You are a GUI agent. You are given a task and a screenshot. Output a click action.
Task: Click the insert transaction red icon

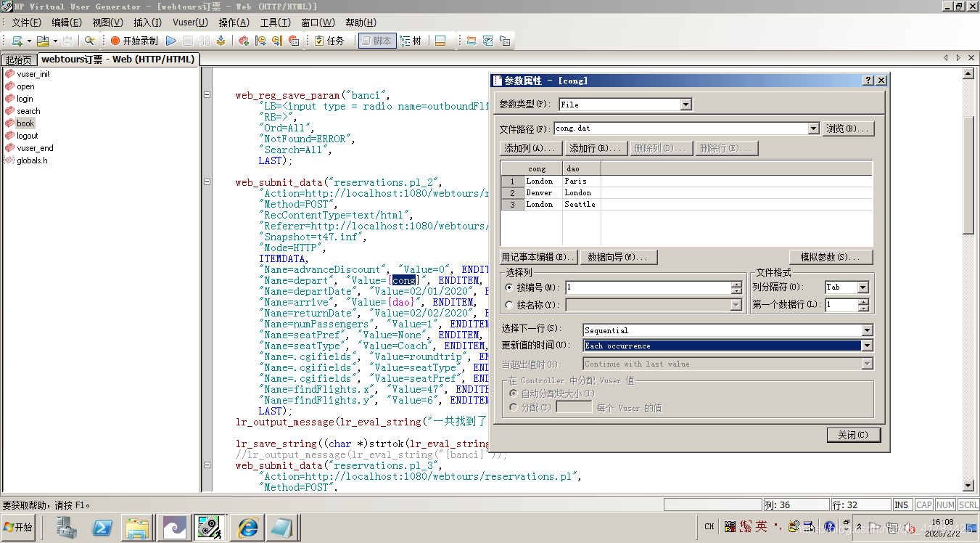click(244, 41)
